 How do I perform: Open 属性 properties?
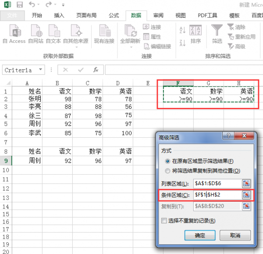152,36
